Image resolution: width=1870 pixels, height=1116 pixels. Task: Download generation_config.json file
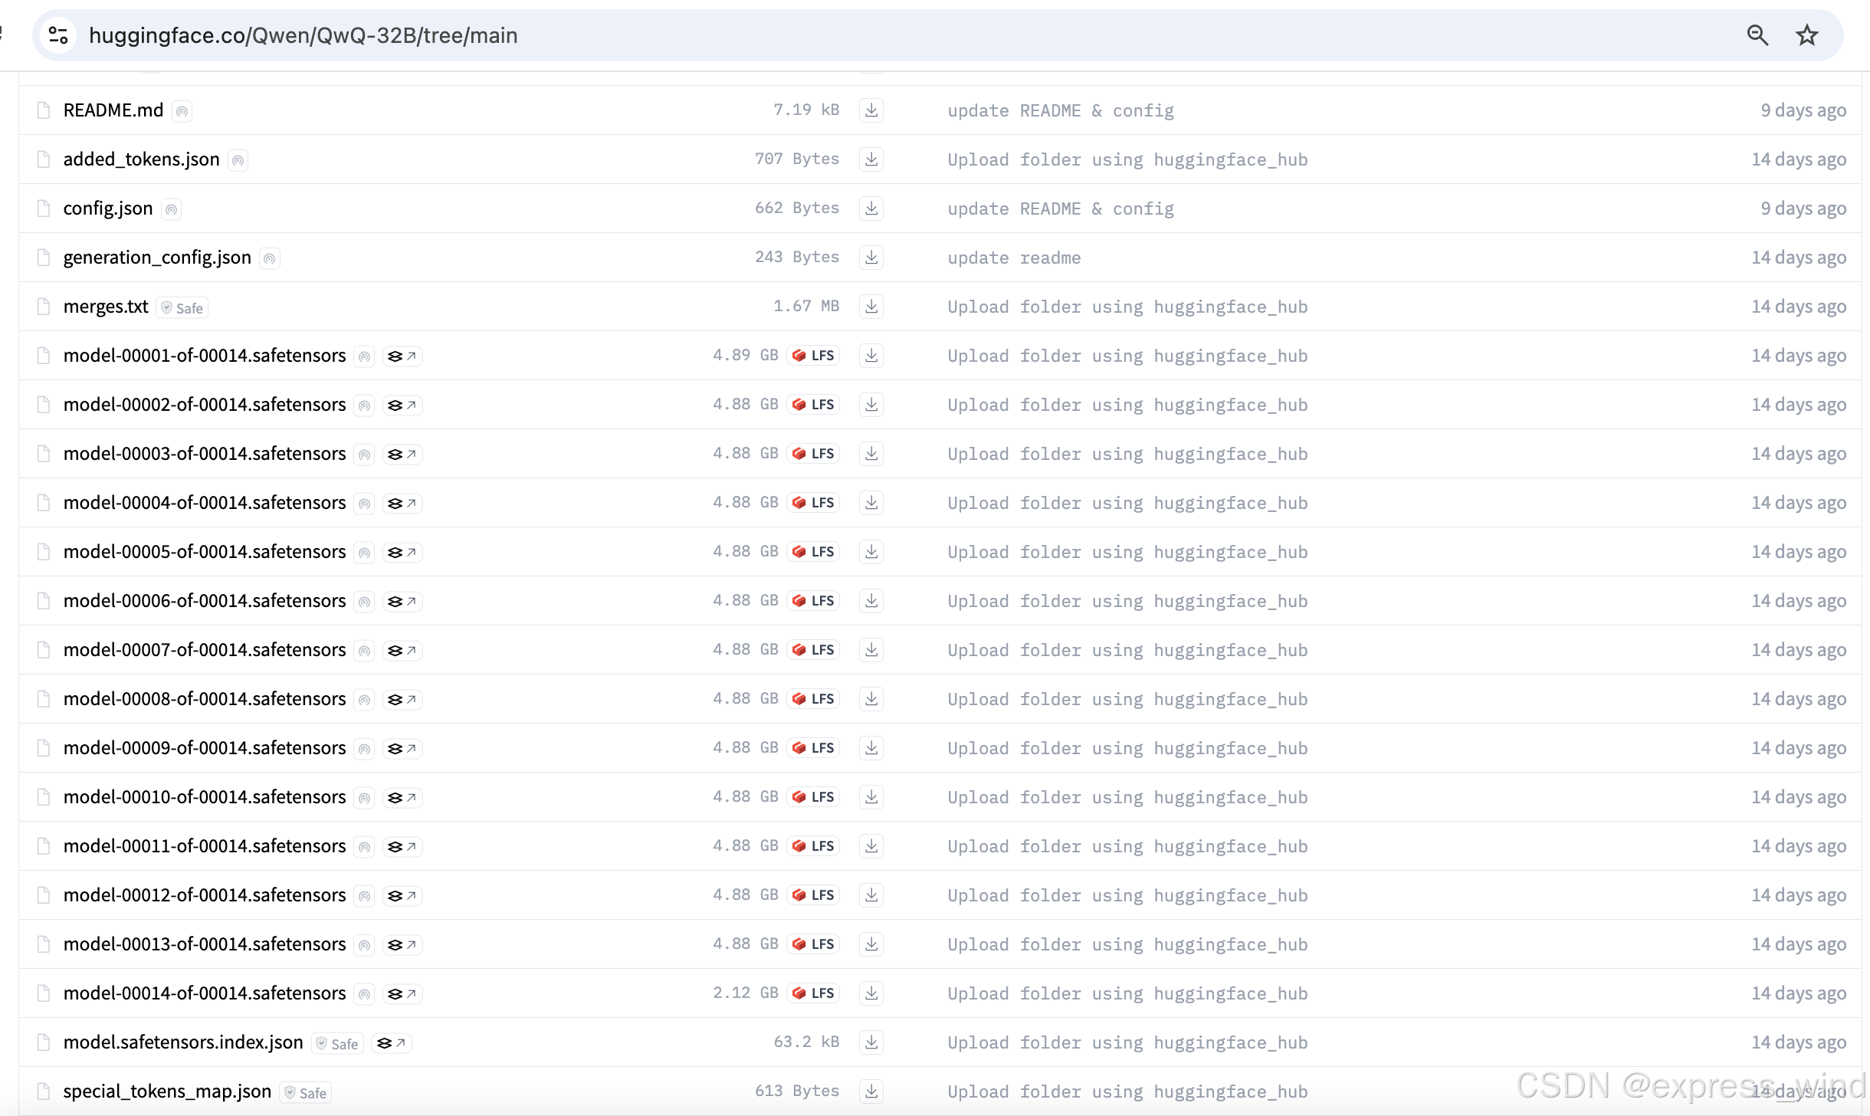[x=871, y=258]
